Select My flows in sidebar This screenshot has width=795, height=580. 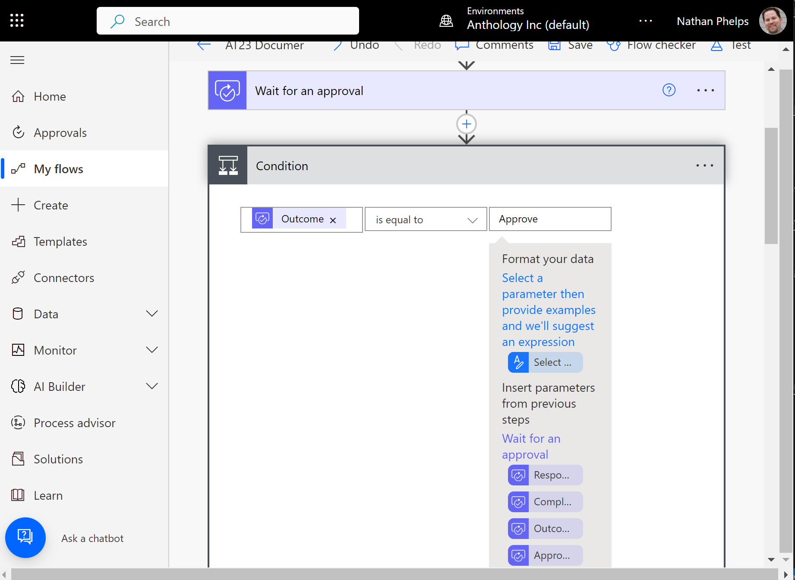[84, 169]
